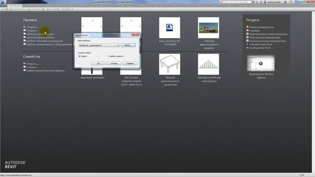Open Видеоролики о новых функциях link

pos(268,34)
